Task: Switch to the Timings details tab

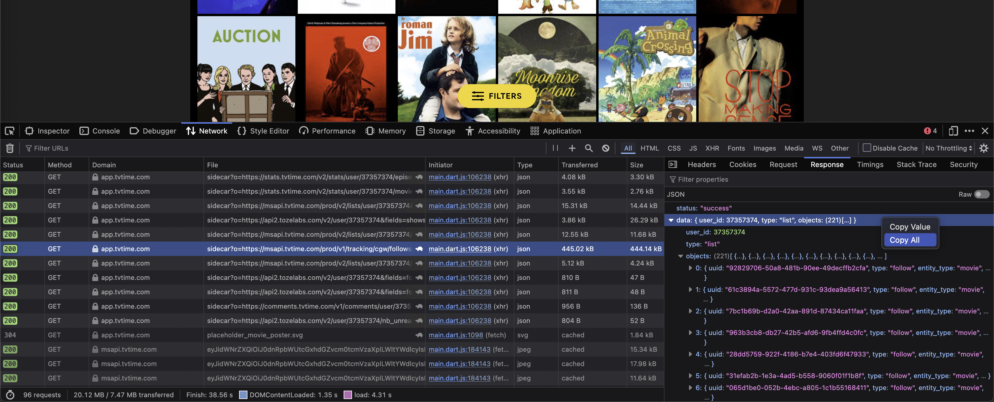Action: (870, 165)
